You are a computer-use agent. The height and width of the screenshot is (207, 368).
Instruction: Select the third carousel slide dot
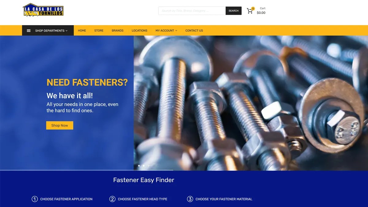pyautogui.click(x=148, y=166)
